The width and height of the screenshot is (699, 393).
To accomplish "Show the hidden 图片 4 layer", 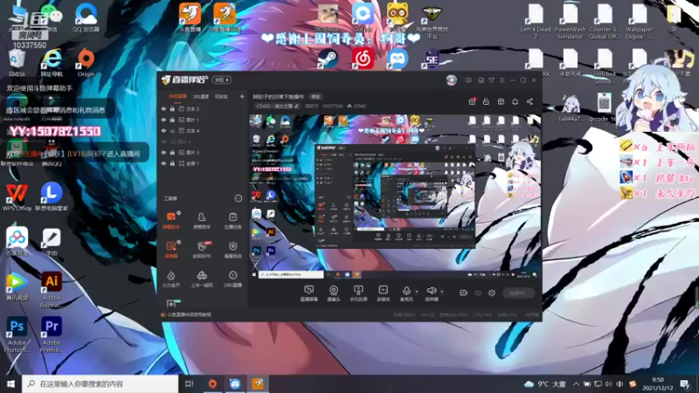I will click(163, 141).
